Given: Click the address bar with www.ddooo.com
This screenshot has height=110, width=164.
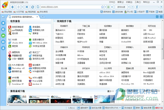Looking at the screenshot, I should [x=70, y=7].
